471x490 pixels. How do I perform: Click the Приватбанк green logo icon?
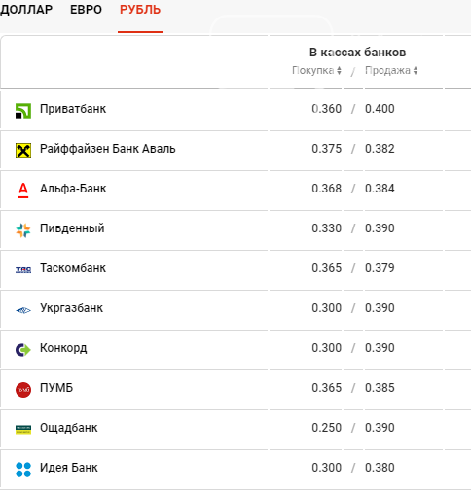[x=23, y=111]
